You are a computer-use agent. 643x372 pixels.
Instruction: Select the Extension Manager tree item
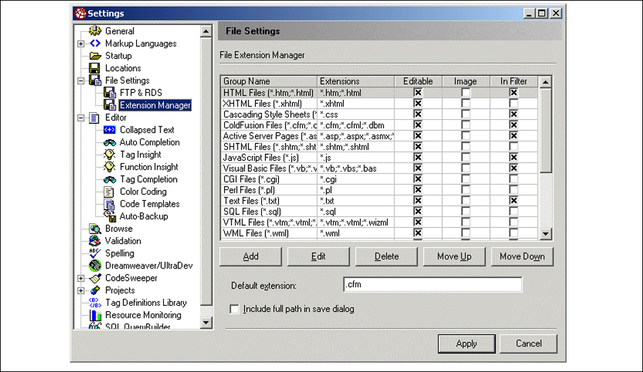[155, 106]
